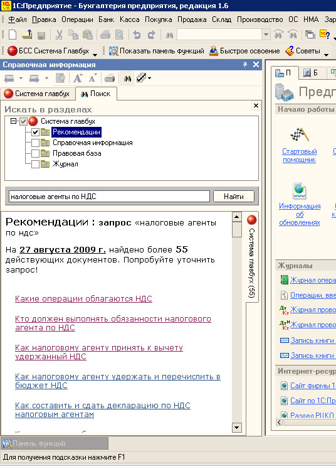Open forward button history dropdown arrow
This screenshot has width=336, height=466.
pos(46,79)
